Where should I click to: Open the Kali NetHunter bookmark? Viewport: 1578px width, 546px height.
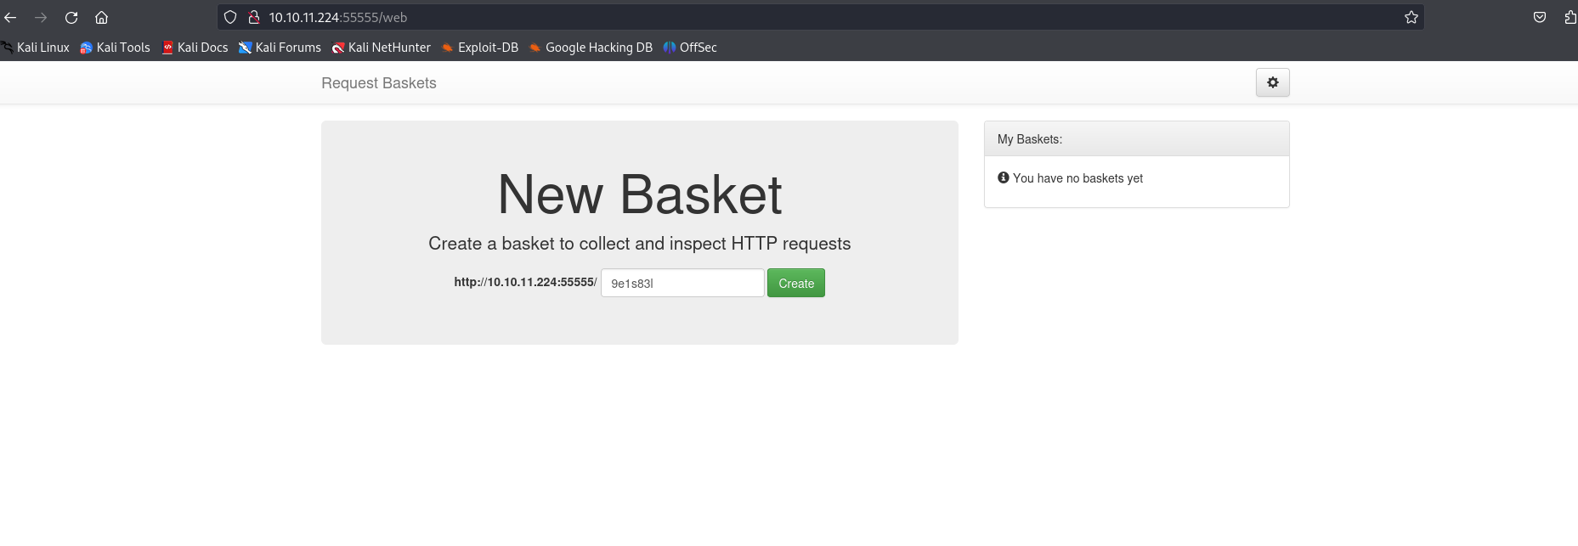(381, 48)
